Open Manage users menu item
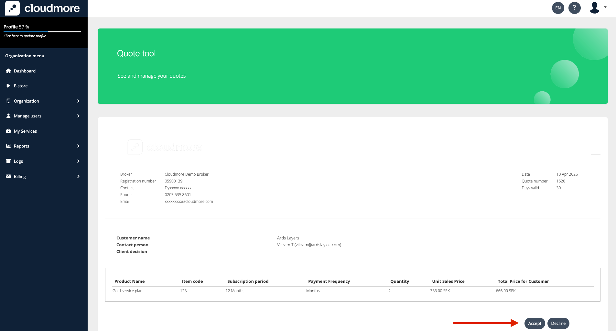The image size is (616, 331). pyautogui.click(x=27, y=116)
